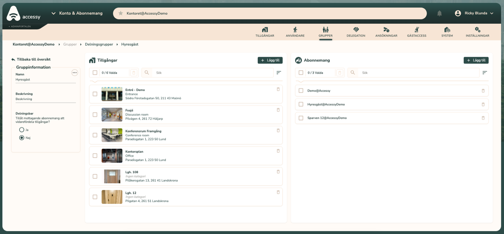Open the Inställningar navigation tab

click(477, 32)
